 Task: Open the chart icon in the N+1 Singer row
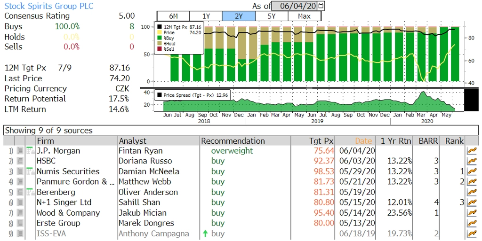point(472,202)
